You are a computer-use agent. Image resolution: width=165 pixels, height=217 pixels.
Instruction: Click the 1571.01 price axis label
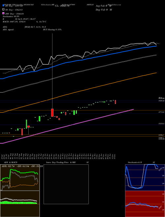pos(161,112)
